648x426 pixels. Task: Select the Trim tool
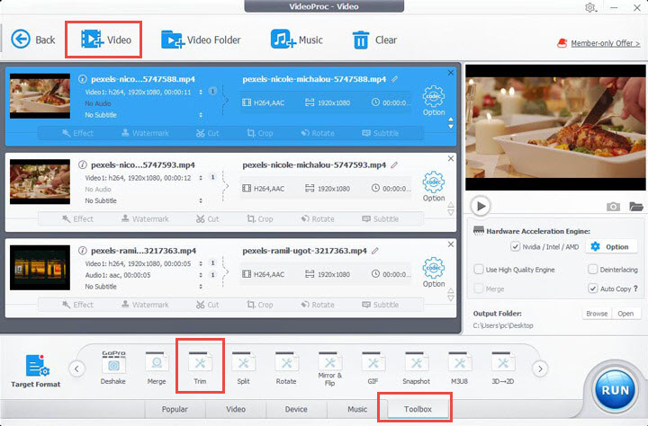(200, 368)
